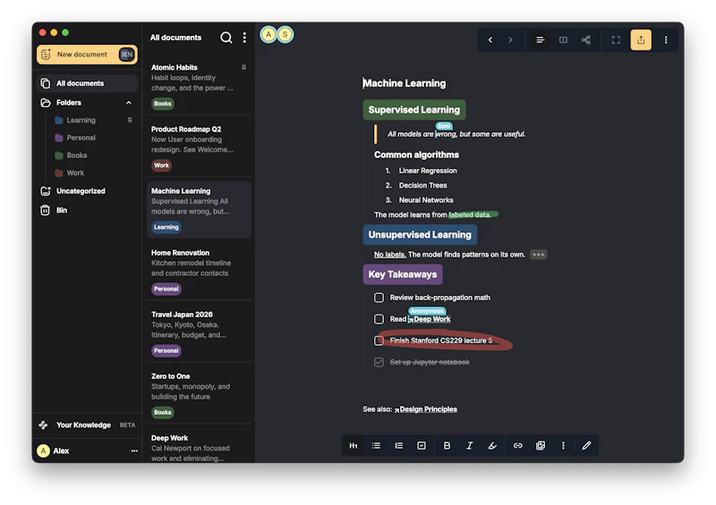
Task: Check Finish Stanford CS229 lecture 5
Action: pos(379,341)
